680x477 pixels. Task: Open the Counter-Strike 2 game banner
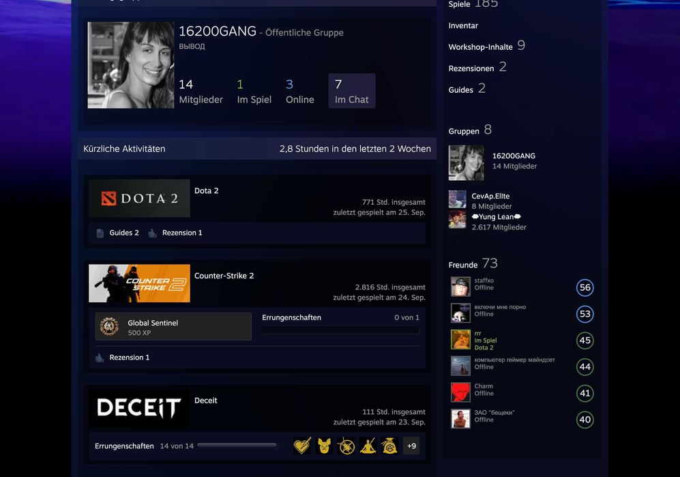pyautogui.click(x=139, y=283)
